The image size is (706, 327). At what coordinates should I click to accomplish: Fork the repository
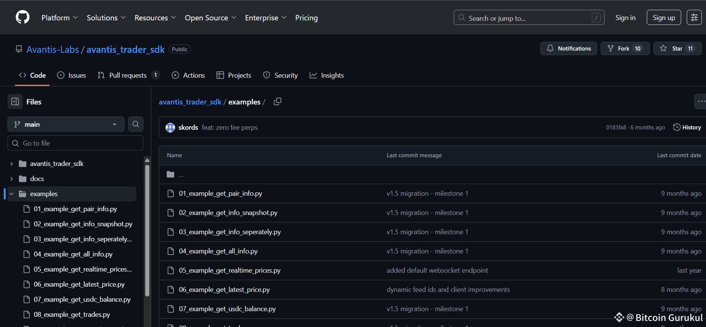click(x=625, y=49)
